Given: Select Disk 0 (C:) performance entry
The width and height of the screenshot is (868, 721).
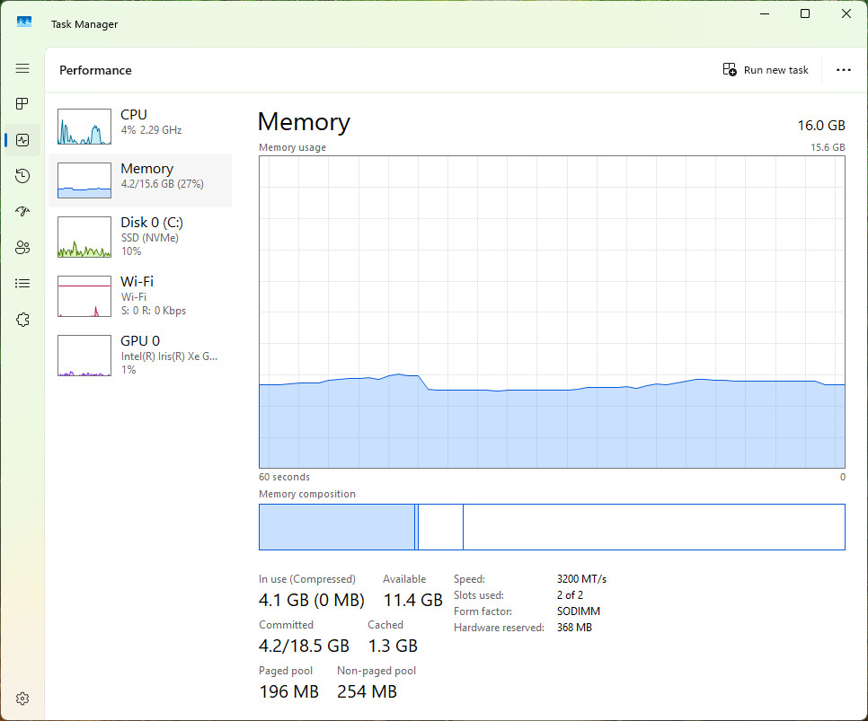Looking at the screenshot, I should [140, 237].
